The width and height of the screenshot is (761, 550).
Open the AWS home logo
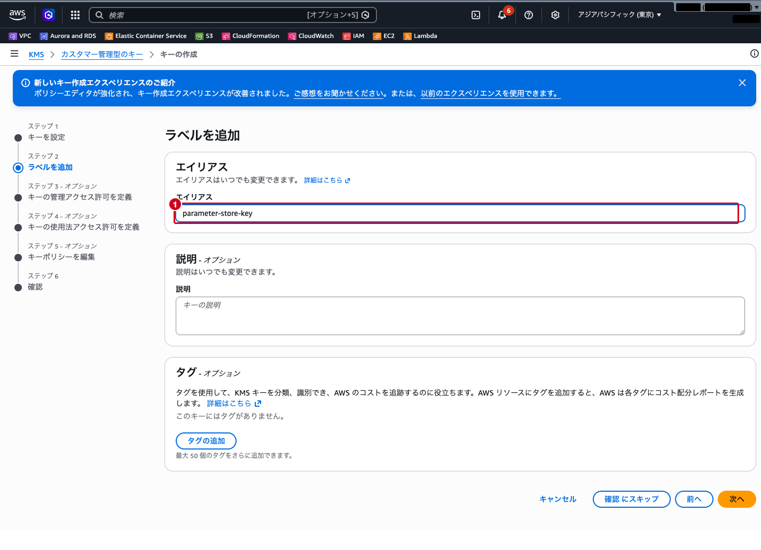[x=17, y=15]
